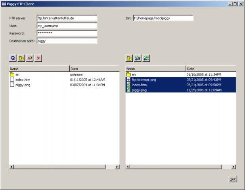Click the Quit button

[x=233, y=179]
